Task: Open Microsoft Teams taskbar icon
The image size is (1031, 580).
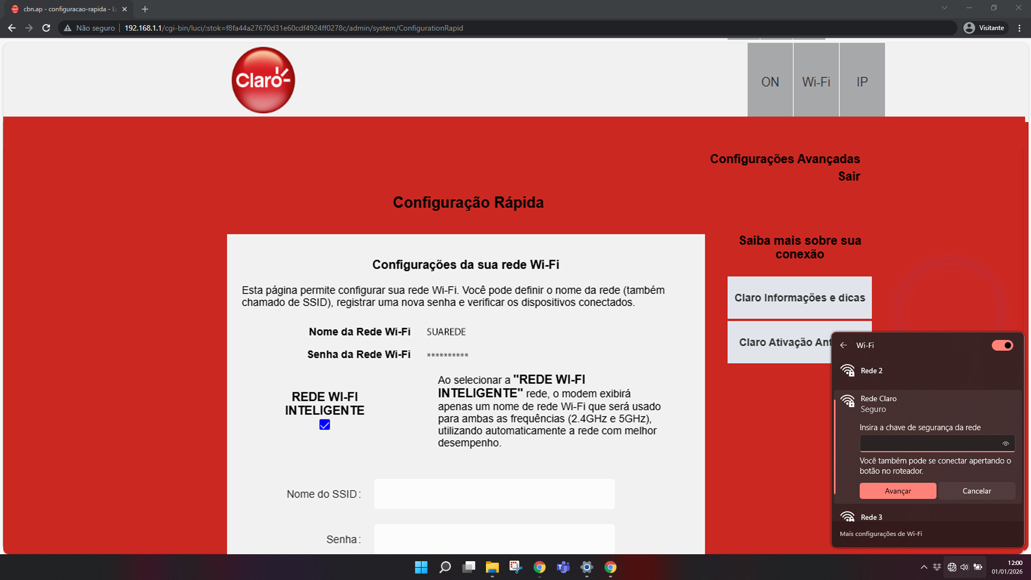Action: pos(563,567)
